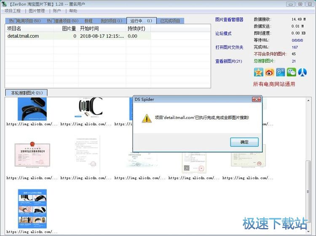Click the ZerBon app icon in title bar
The width and height of the screenshot is (316, 236).
point(4,4)
